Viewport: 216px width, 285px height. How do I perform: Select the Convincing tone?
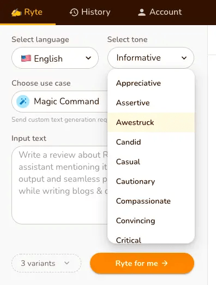[151, 221]
